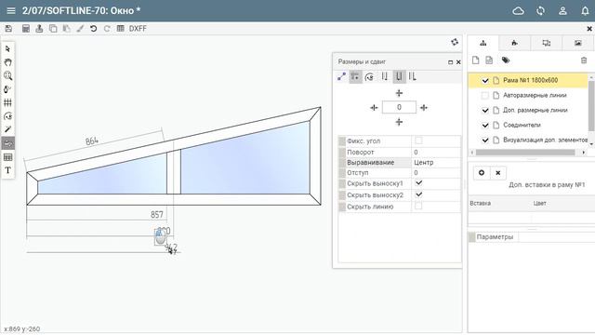Copy with the copy icon

(53, 29)
